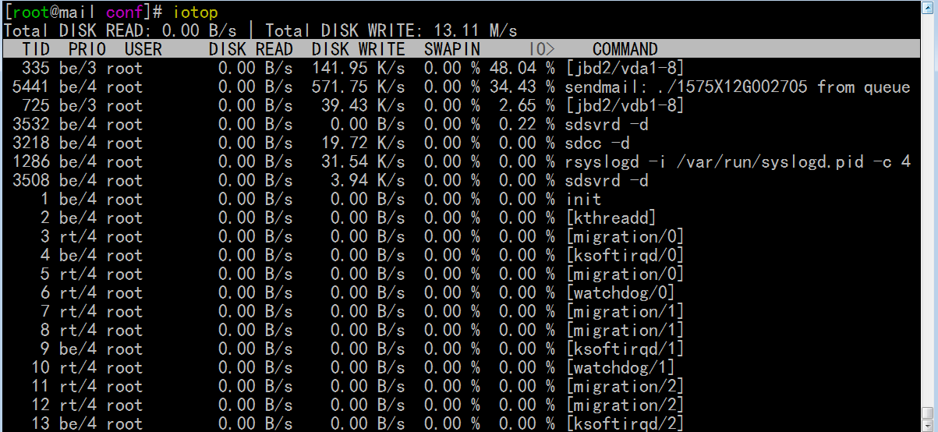Click the IO> sort column header
The width and height of the screenshot is (938, 432).
point(541,49)
